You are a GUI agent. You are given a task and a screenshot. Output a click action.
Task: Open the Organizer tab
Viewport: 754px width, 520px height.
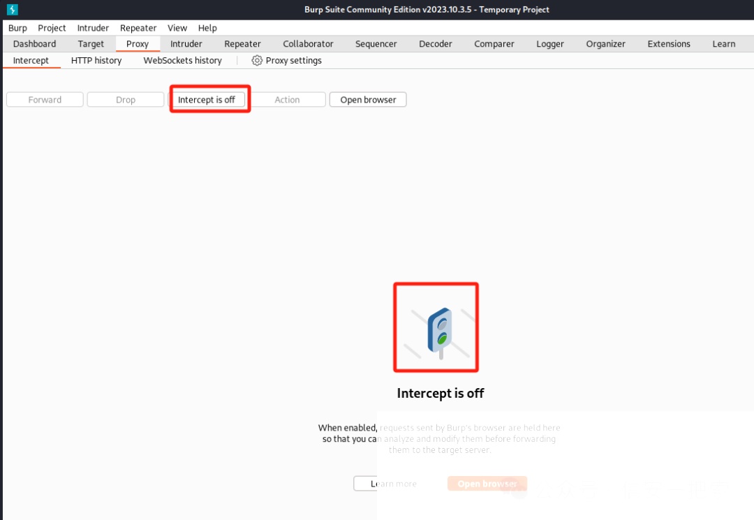(x=606, y=44)
